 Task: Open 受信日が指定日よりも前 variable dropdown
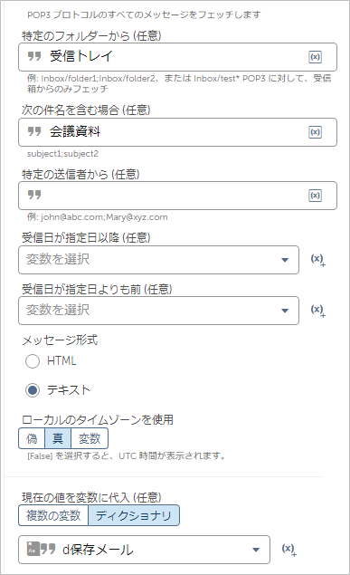pyautogui.click(x=158, y=311)
